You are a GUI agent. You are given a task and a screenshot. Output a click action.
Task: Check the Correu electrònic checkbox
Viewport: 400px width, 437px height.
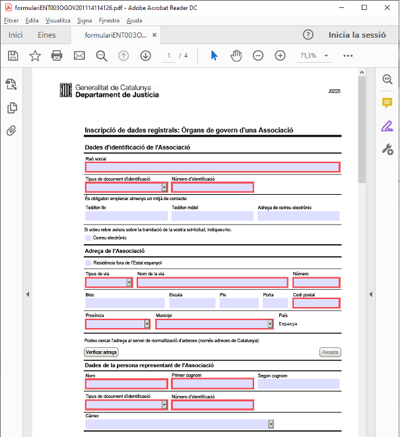(88, 238)
